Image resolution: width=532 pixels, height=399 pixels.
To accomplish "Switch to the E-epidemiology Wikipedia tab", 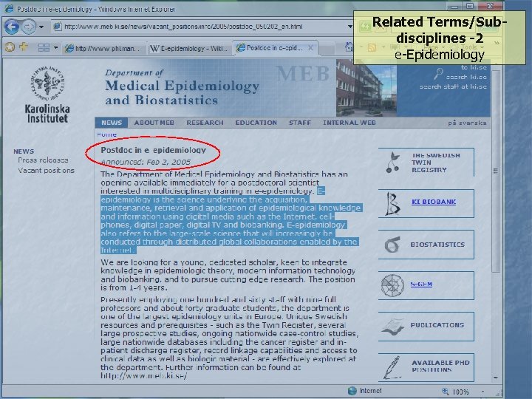I will click(x=189, y=49).
